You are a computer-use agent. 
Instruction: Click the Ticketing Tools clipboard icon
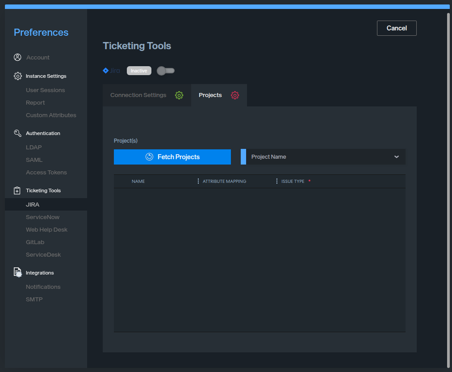click(x=17, y=190)
